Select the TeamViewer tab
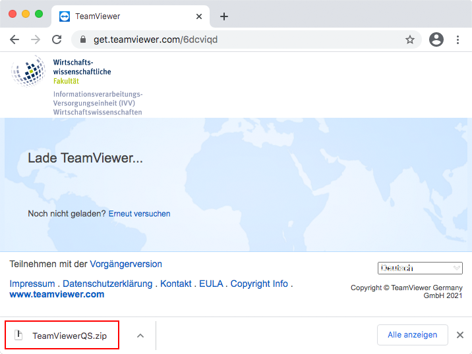 coord(131,16)
